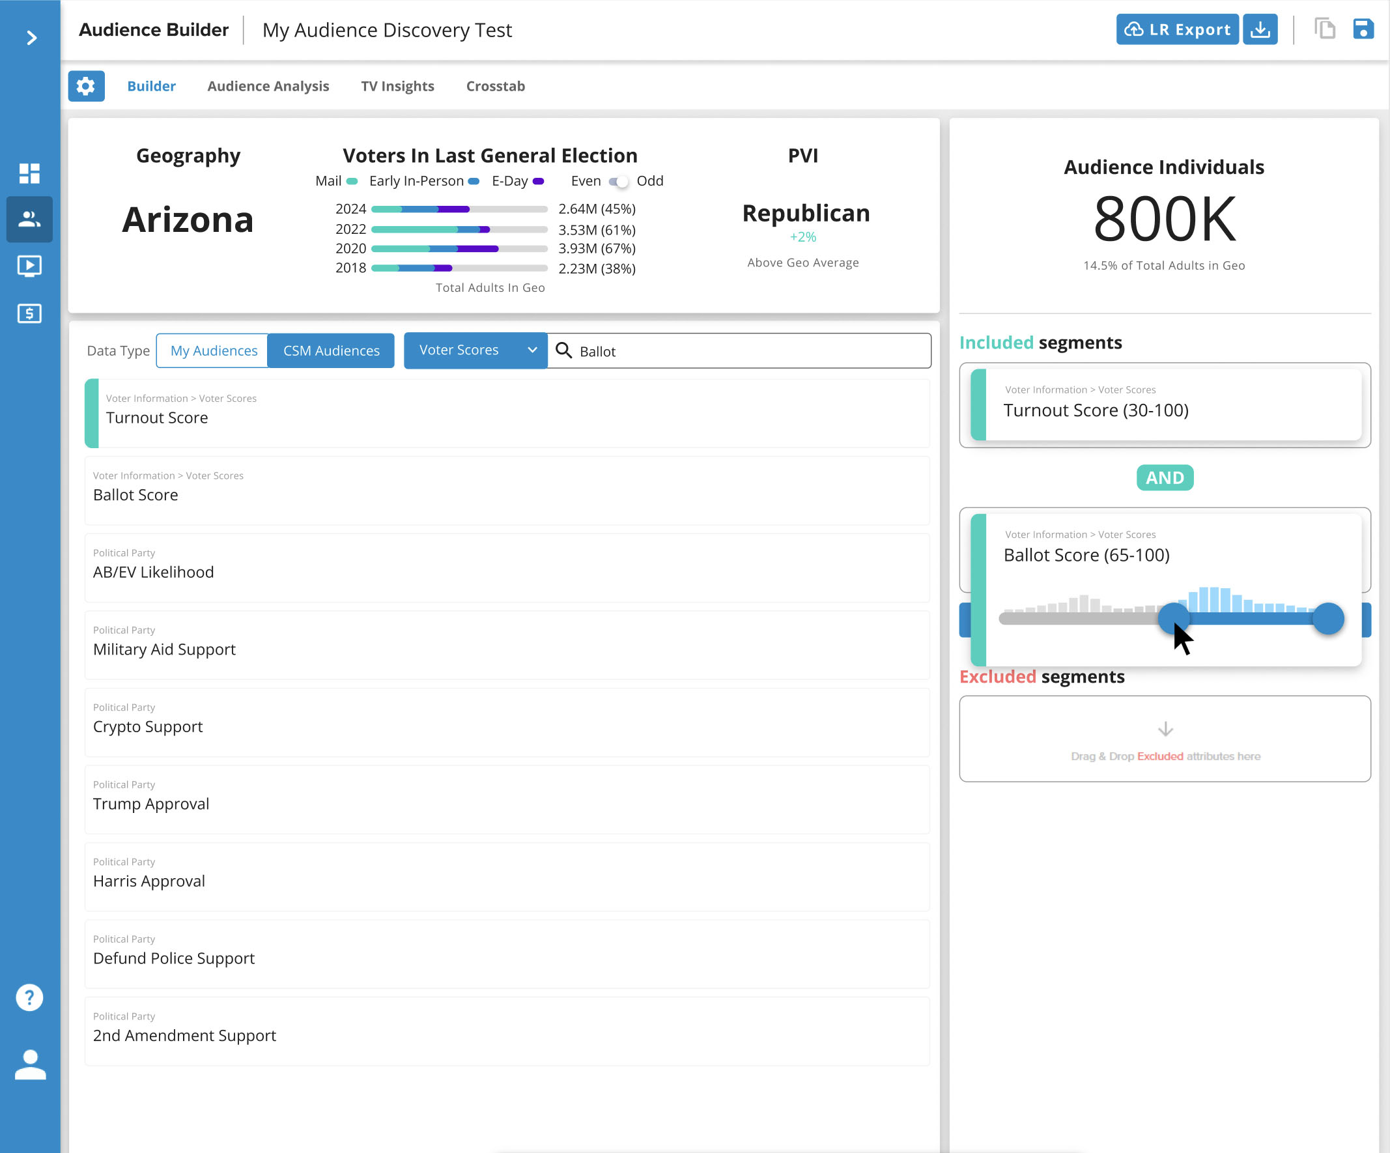Select the audience people icon in sidebar

(29, 220)
